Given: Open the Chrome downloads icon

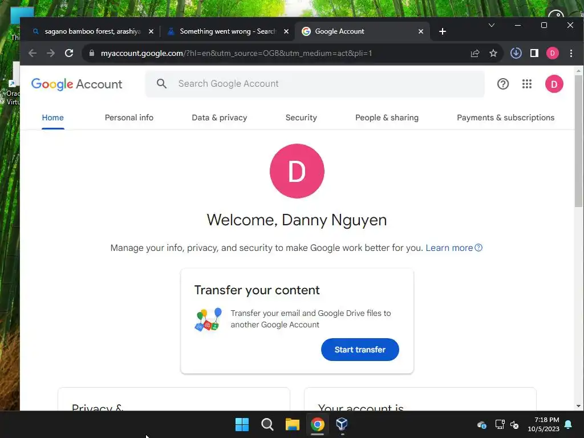Looking at the screenshot, I should pyautogui.click(x=516, y=53).
